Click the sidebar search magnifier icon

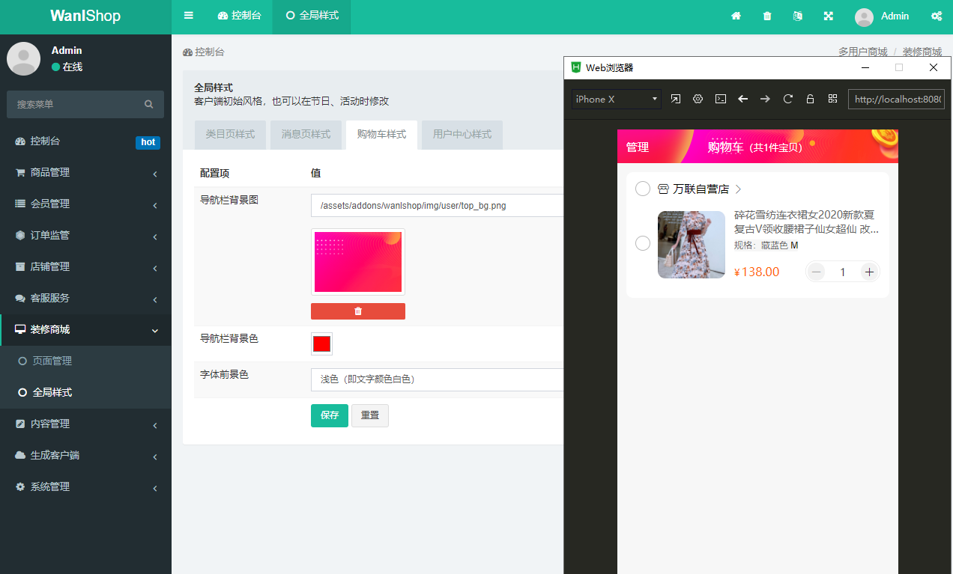click(149, 104)
